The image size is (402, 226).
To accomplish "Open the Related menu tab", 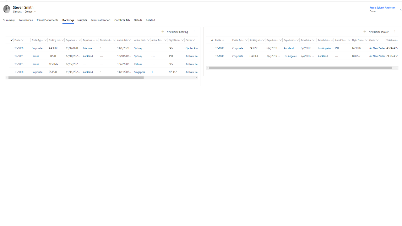I will click(x=150, y=20).
